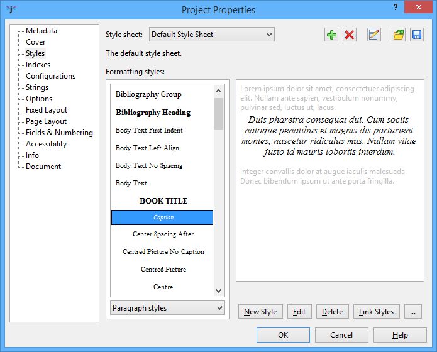Viewport: 437px width, 352px height.
Task: Open the Configurations page
Action: pyautogui.click(x=50, y=76)
